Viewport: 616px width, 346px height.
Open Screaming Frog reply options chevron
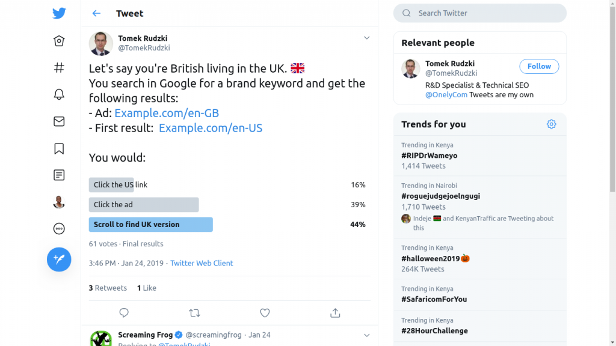pyautogui.click(x=366, y=335)
